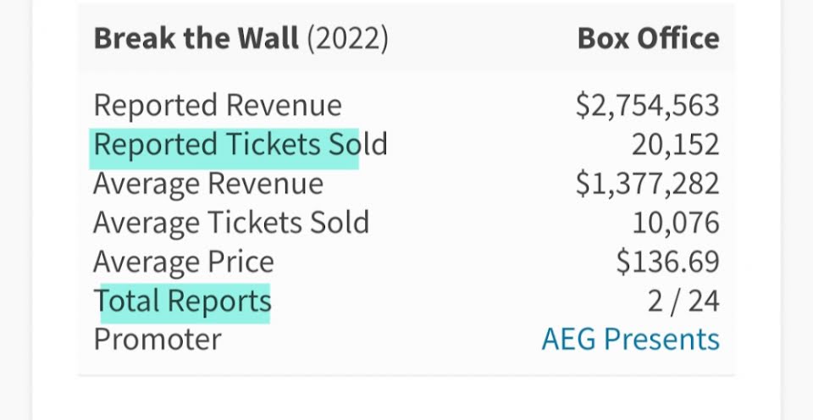Select the $2,754,563 revenue value

tap(647, 106)
